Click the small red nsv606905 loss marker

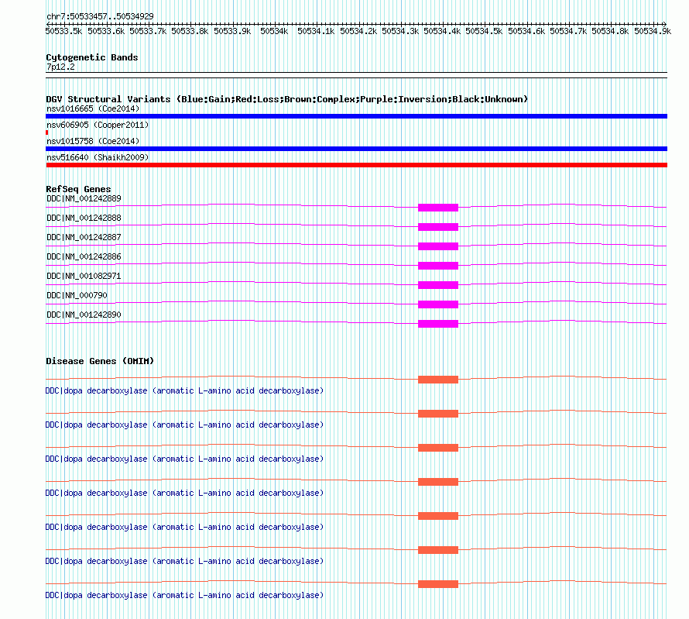tap(47, 132)
